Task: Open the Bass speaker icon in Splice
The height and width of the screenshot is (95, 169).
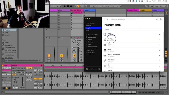Action: pyautogui.click(x=105, y=45)
